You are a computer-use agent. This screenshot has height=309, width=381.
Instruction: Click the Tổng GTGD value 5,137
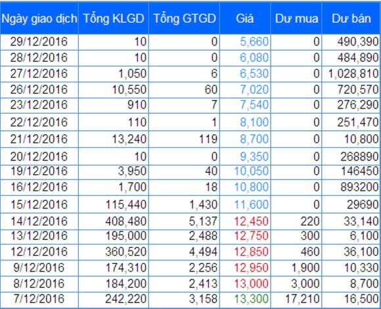click(x=203, y=222)
